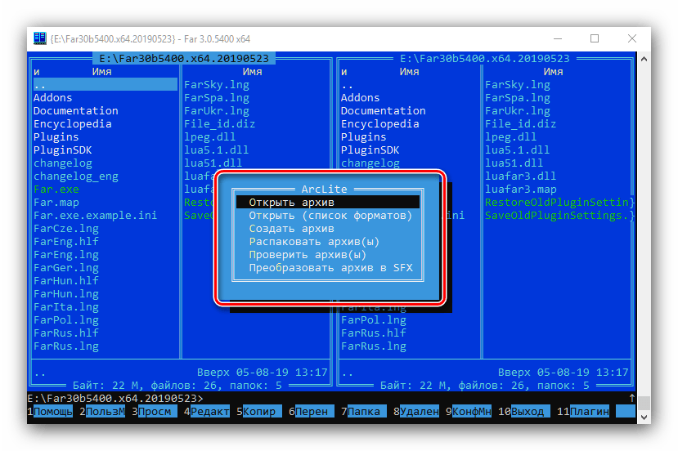Select lua51.dll in right panel
Viewport: 678px width, 451px height.
click(x=514, y=163)
